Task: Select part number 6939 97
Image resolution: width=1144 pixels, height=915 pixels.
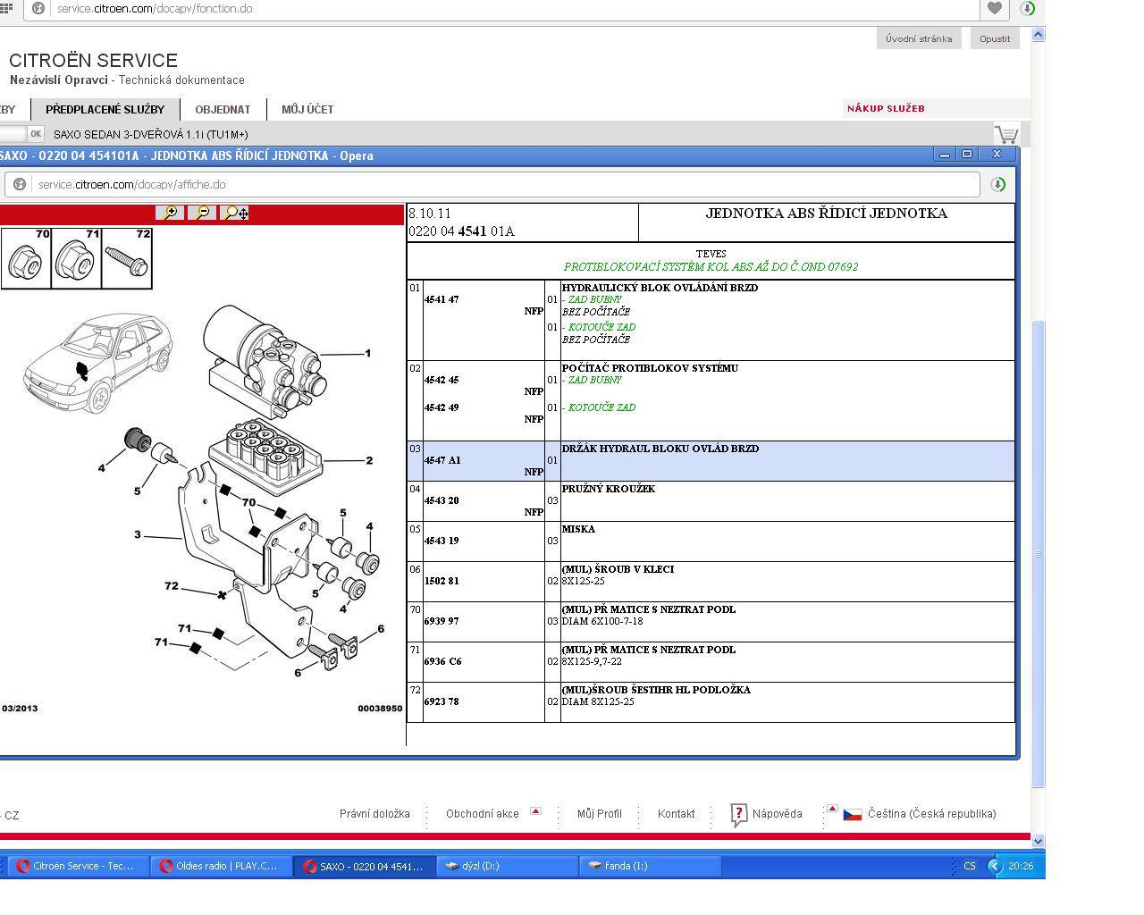Action: 442,621
